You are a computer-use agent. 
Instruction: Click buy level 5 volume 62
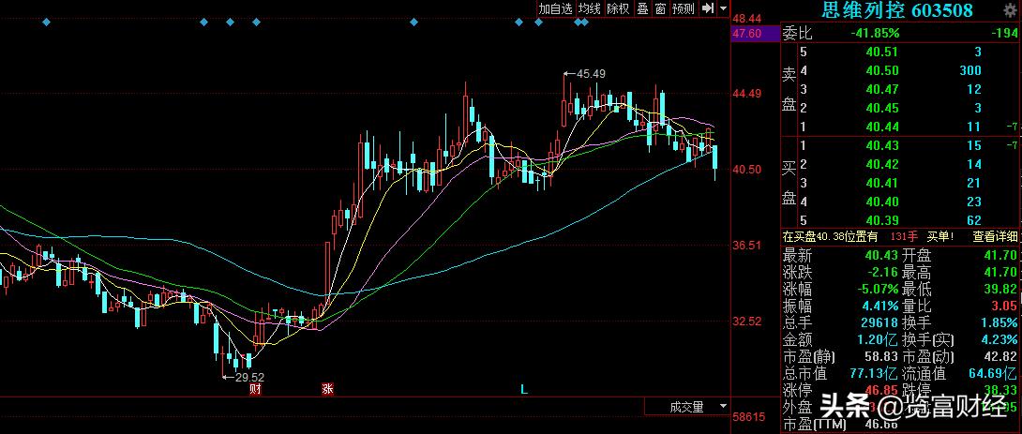[x=974, y=221]
